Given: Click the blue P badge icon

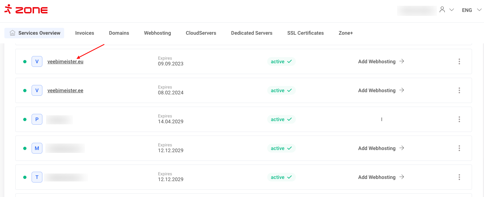Looking at the screenshot, I should (x=37, y=119).
